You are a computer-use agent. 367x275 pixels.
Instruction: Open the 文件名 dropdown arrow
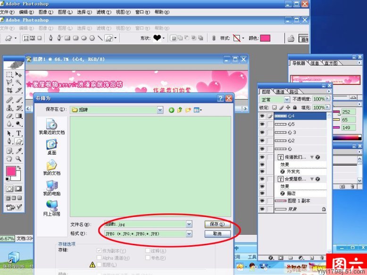click(189, 224)
